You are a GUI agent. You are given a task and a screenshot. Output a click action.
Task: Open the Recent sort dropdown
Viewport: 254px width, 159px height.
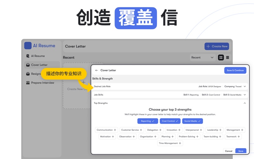(203, 58)
